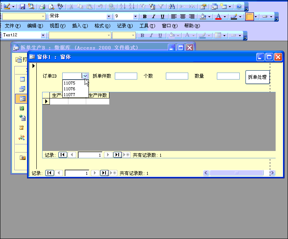Click Filter By Selection icon
Image resolution: width=288 pixels, height=239 pixels.
tap(143, 7)
